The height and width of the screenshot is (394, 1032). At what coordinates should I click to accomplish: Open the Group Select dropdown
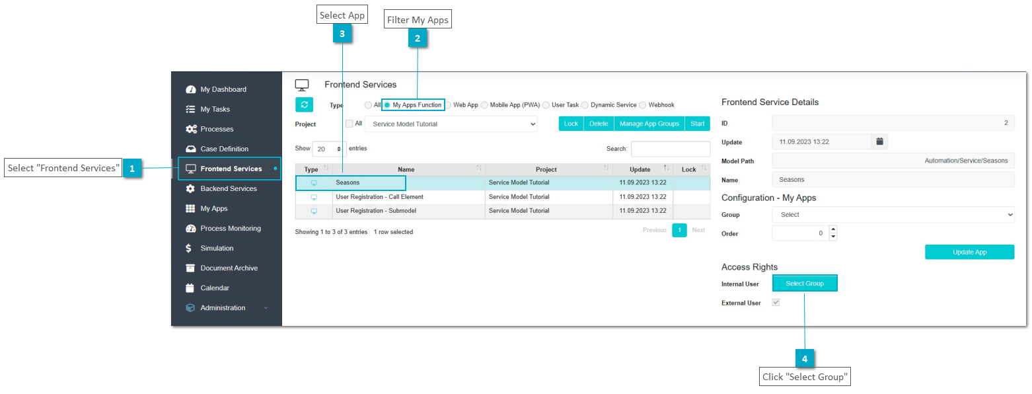click(x=893, y=214)
